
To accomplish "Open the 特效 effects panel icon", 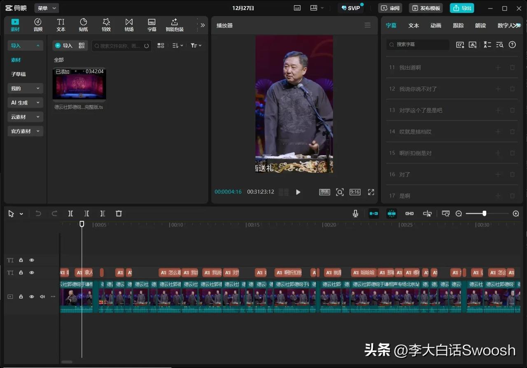I will tap(106, 25).
